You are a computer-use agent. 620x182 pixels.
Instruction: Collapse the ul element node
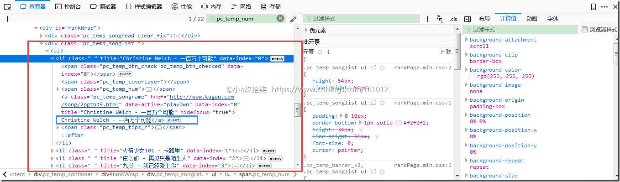pos(47,51)
